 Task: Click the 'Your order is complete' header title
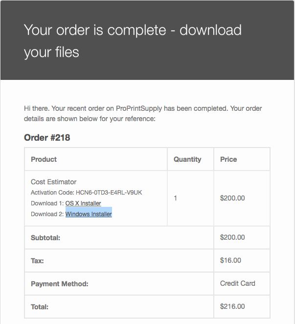(x=133, y=41)
